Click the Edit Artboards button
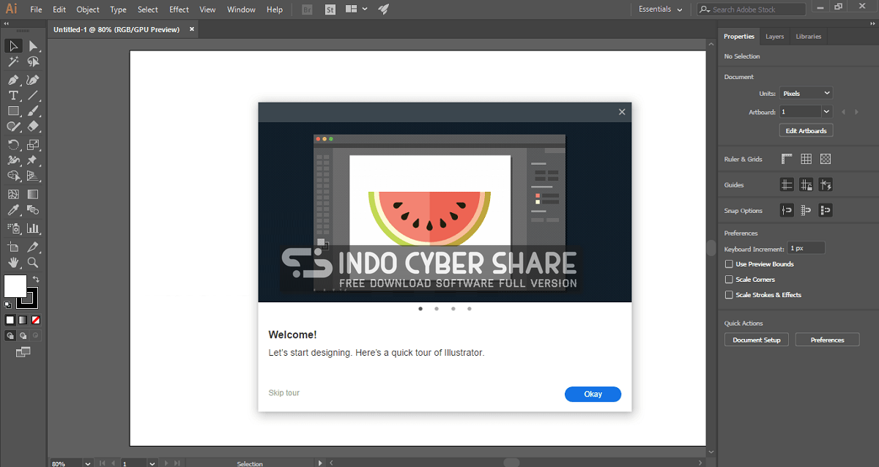This screenshot has width=879, height=467. click(x=806, y=131)
